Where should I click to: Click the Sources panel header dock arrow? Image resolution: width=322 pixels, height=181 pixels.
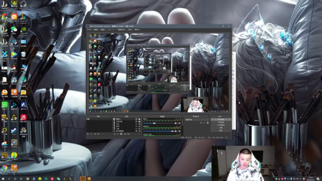click(141, 116)
